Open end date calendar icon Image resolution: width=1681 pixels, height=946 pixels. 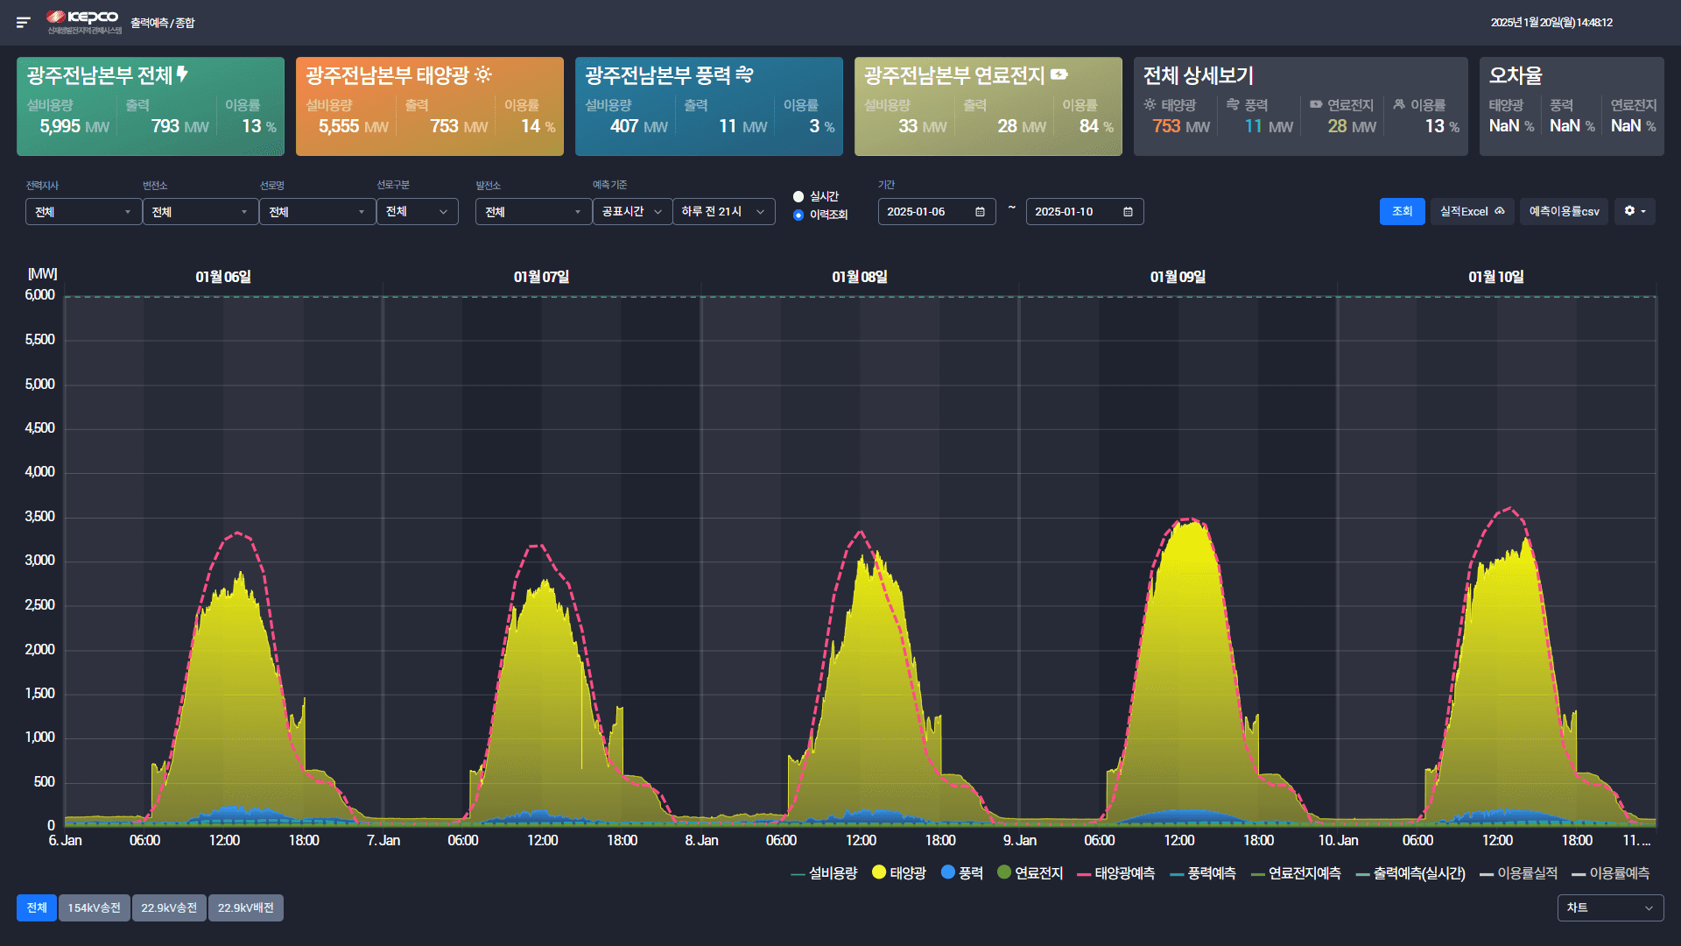(1128, 212)
